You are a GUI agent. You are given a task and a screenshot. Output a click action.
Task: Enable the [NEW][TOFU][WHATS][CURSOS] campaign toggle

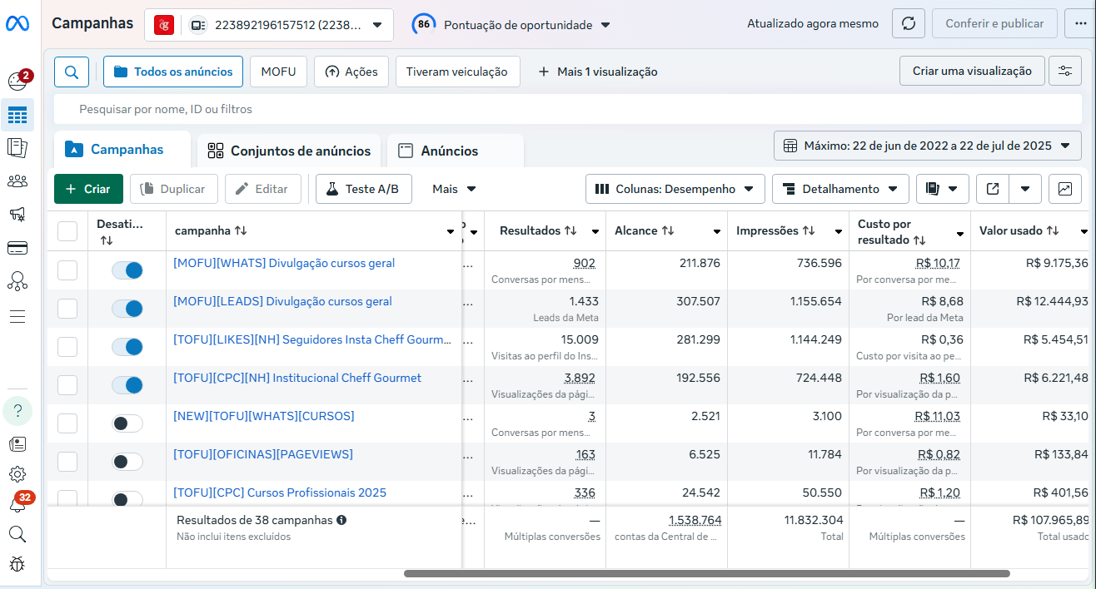pos(127,423)
